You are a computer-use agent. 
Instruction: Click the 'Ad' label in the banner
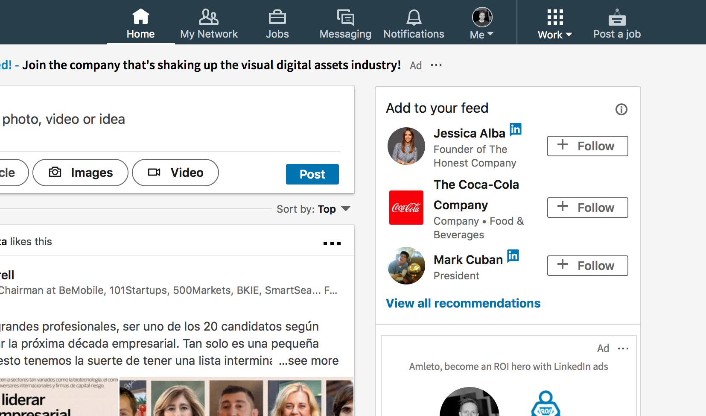[416, 65]
